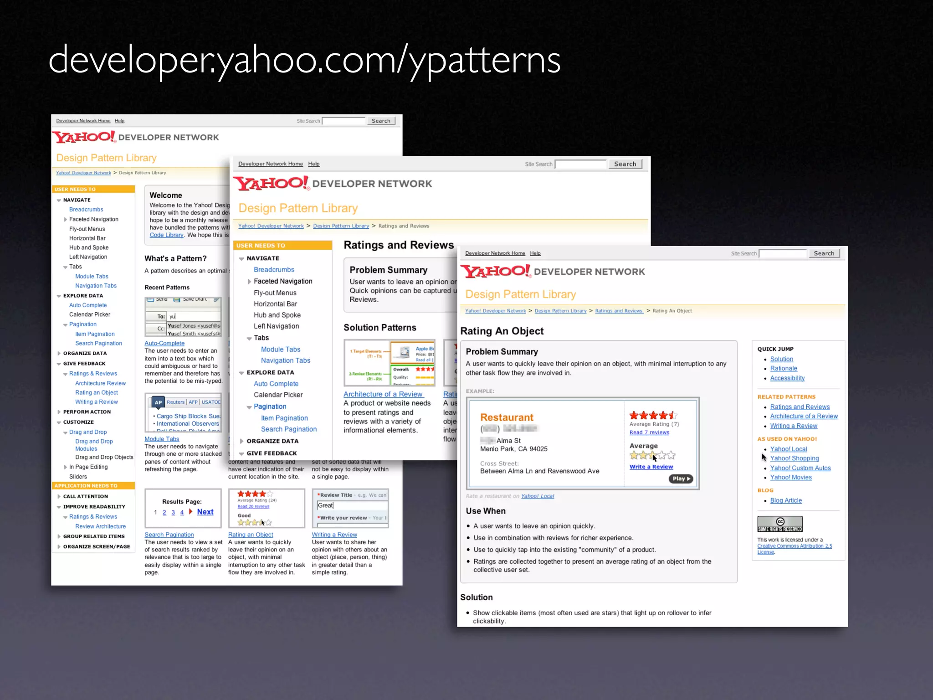Expand CALL ATTENTION in the back-left window sidebar

pos(59,496)
